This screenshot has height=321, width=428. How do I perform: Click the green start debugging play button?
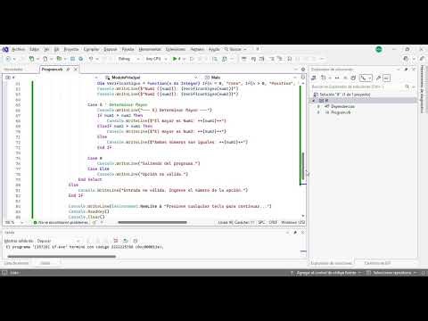point(175,59)
